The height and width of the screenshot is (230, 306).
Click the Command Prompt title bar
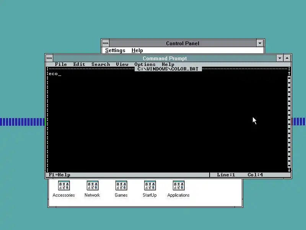pos(164,58)
